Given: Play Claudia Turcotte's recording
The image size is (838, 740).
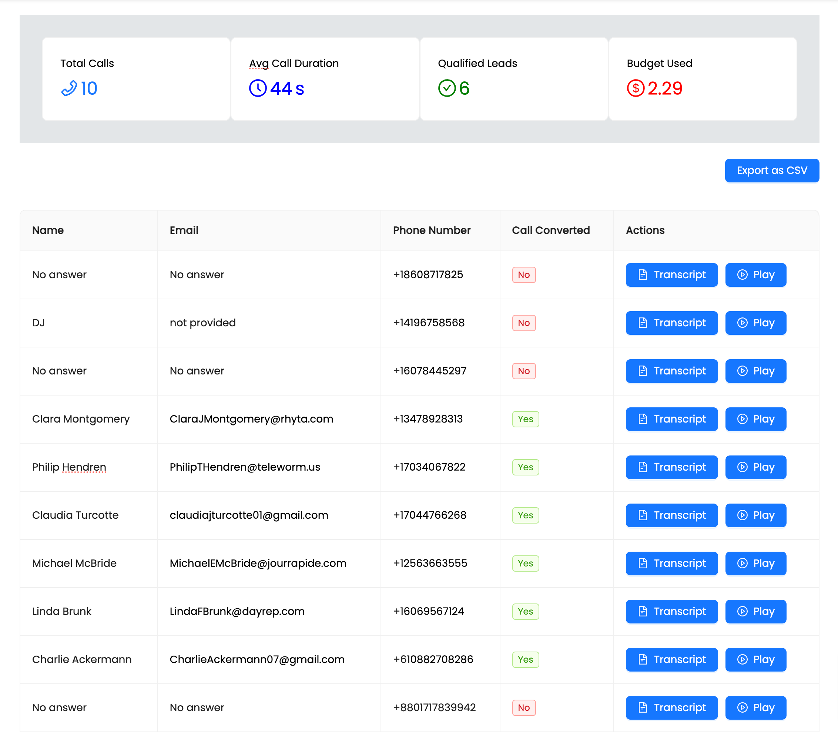Looking at the screenshot, I should tap(755, 515).
